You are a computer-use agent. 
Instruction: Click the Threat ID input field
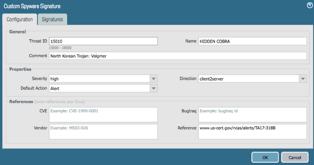[x=103, y=41]
